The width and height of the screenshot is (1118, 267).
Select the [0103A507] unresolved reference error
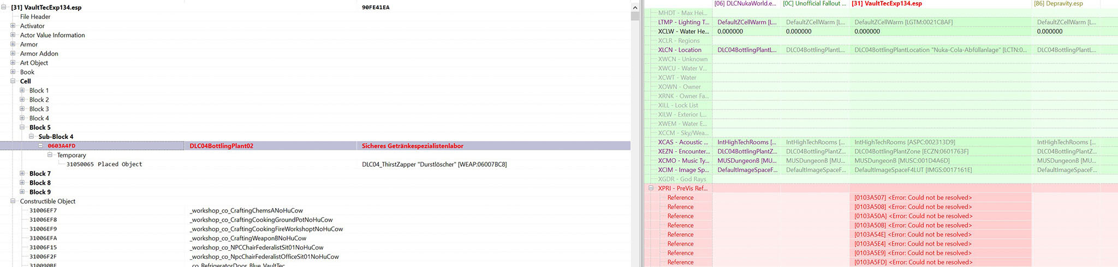913,198
